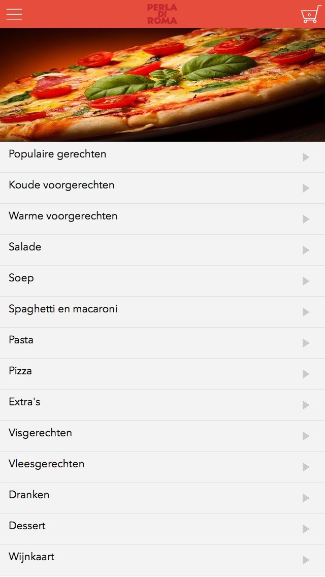Select the Pizza category label
The image size is (325, 577).
point(20,371)
